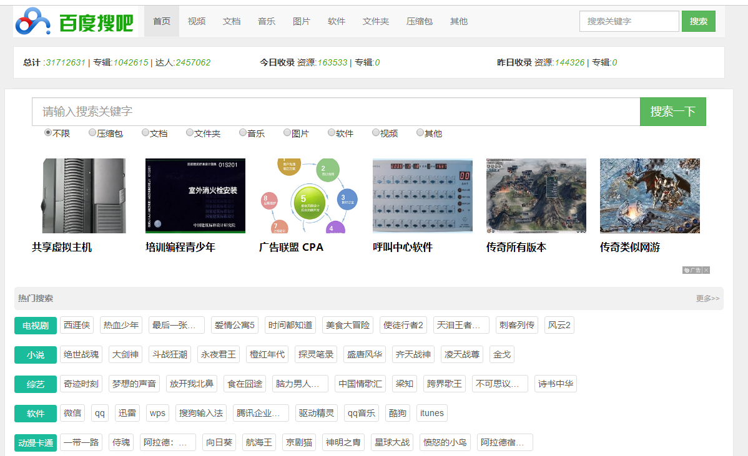Focus the header 搜索关键字 input

[x=629, y=21]
